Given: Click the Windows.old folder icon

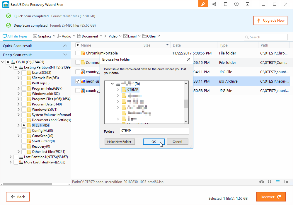Looking at the screenshot, I should click(29, 94).
